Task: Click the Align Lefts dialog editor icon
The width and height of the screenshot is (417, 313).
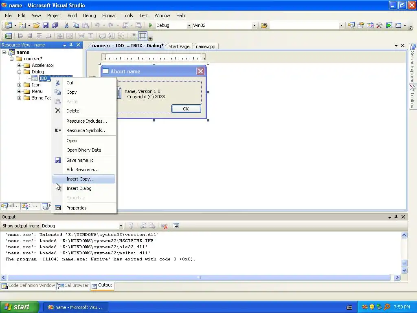Action: pyautogui.click(x=20, y=36)
